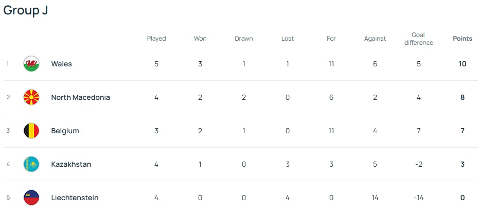
Task: Click the Goal difference column header
Action: click(x=418, y=39)
